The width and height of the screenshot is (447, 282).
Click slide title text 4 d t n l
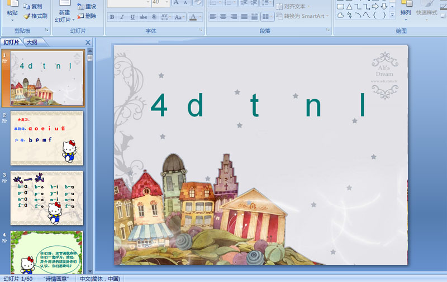[x=258, y=105]
